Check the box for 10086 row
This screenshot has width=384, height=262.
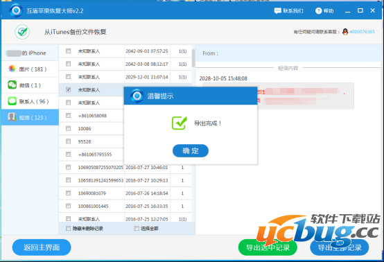(69, 128)
